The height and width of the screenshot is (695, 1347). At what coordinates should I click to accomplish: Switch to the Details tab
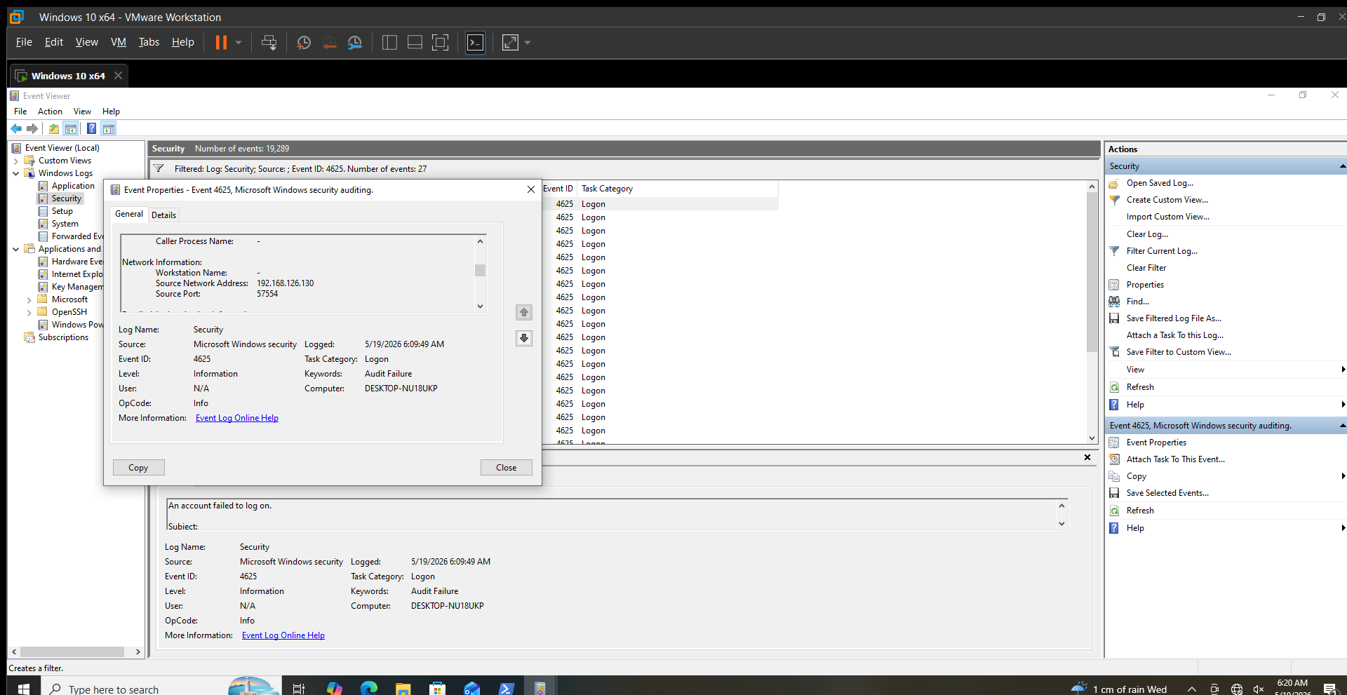[163, 215]
